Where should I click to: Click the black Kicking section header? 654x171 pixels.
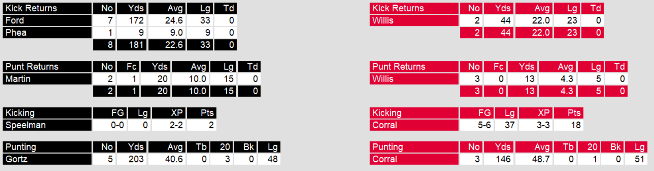20,113
